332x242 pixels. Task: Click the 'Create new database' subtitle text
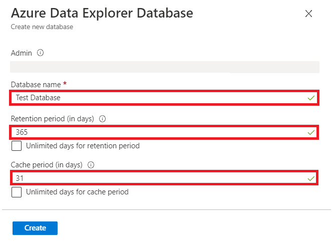[x=42, y=27]
